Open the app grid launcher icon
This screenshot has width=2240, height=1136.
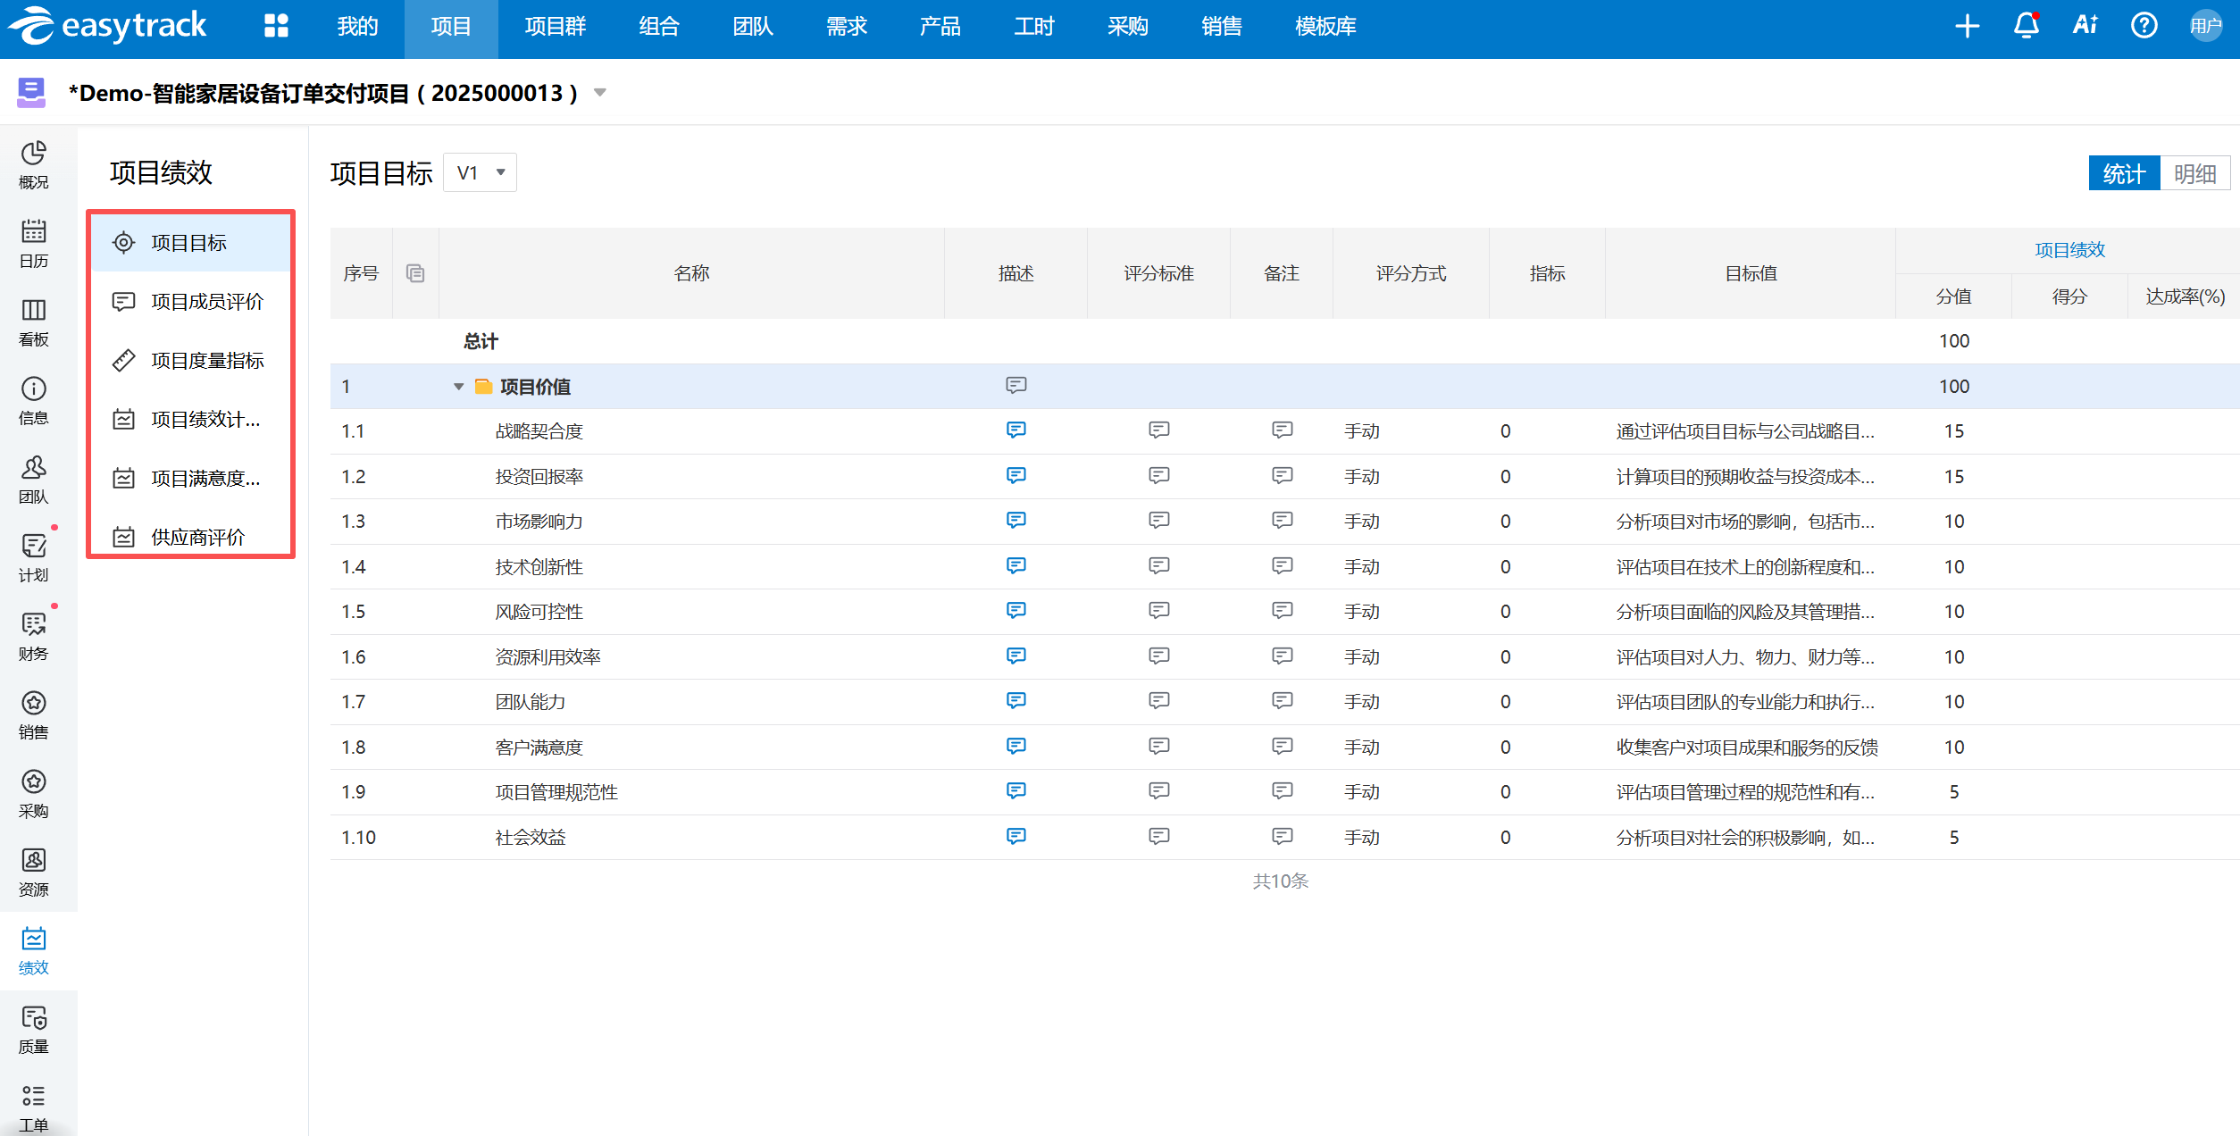pos(276,26)
